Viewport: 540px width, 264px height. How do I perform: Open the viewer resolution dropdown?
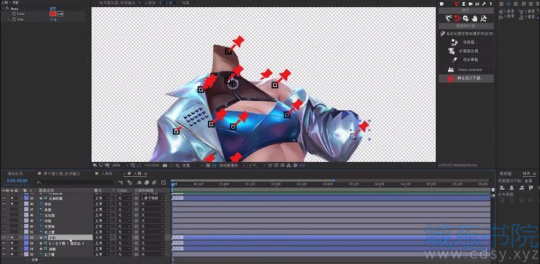(x=193, y=165)
